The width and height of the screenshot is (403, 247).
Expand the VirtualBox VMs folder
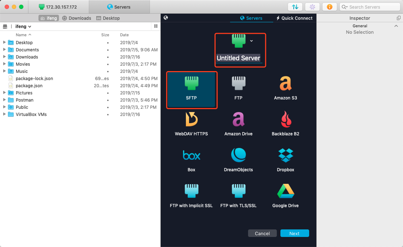[4, 114]
